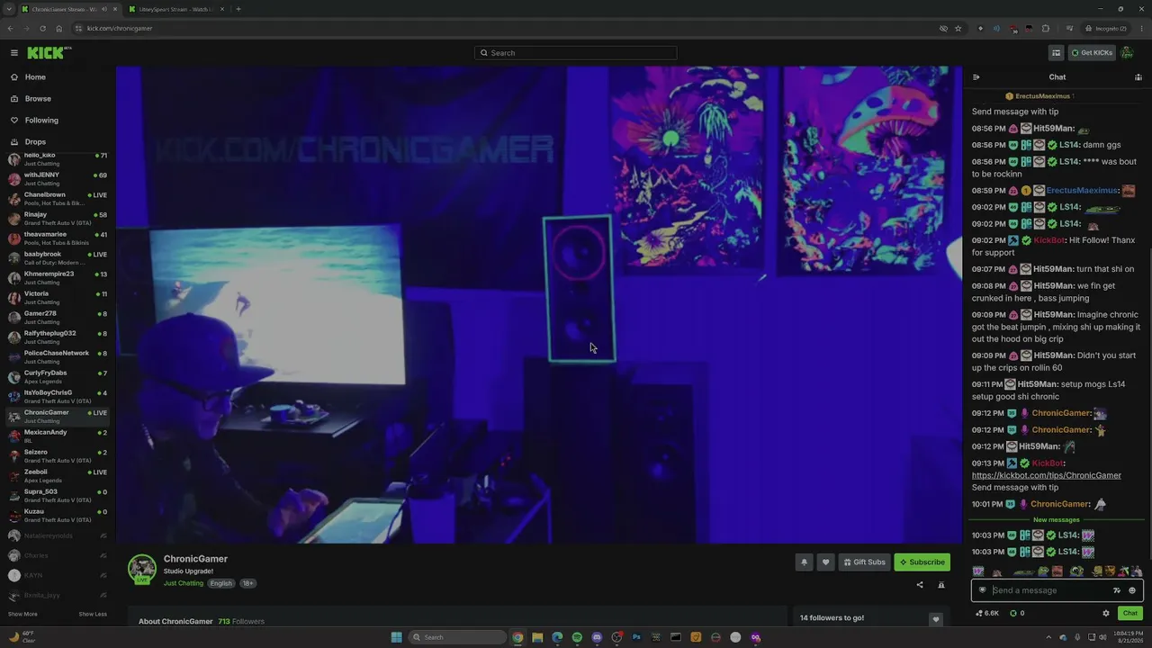Open the user profile avatar menu in the header
The height and width of the screenshot is (648, 1152).
(1128, 53)
